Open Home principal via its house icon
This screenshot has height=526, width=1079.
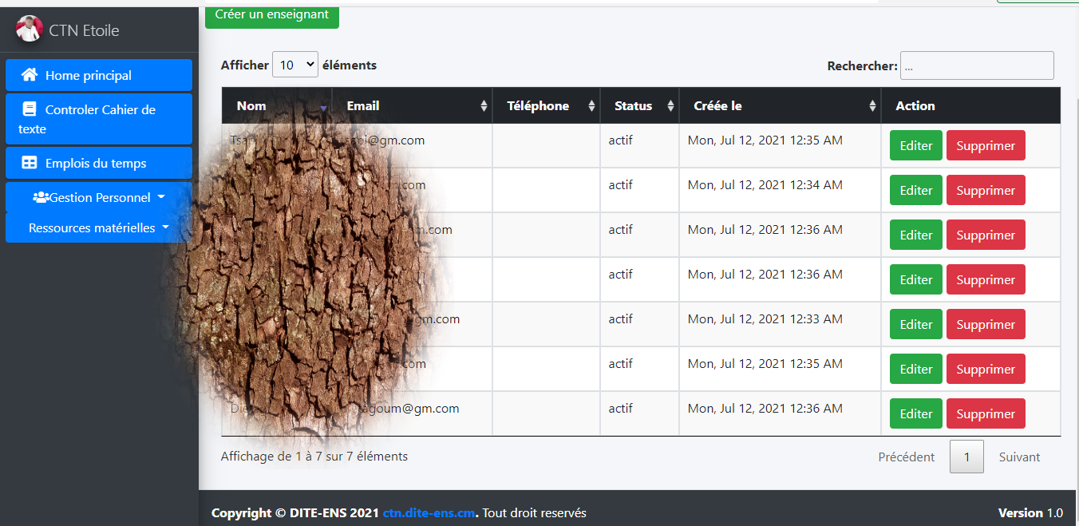coord(30,75)
